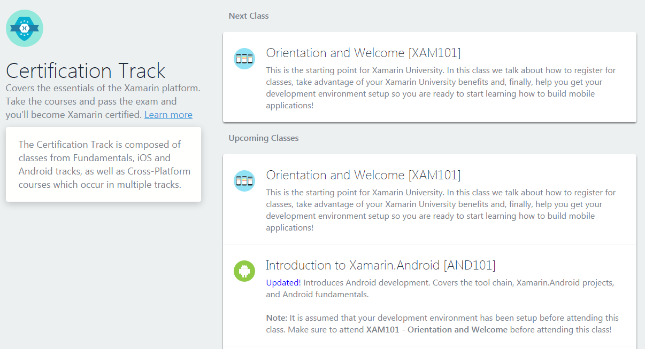Click the Certification Track composition info card
The image size is (645, 349).
(x=103, y=164)
